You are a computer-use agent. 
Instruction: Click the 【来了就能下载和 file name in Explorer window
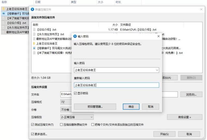point(18,18)
